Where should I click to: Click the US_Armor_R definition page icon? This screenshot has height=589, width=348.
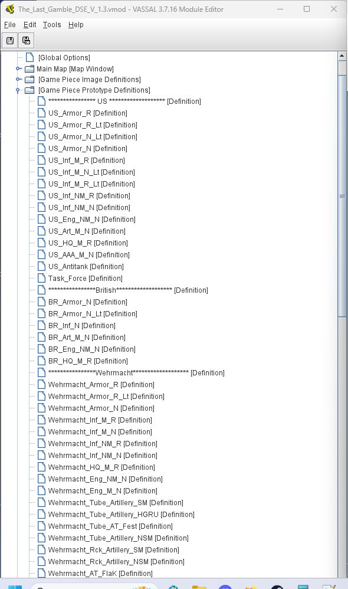42,113
